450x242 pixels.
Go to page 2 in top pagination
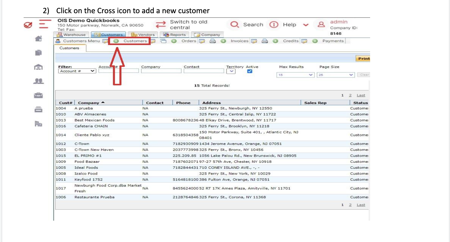pos(350,95)
